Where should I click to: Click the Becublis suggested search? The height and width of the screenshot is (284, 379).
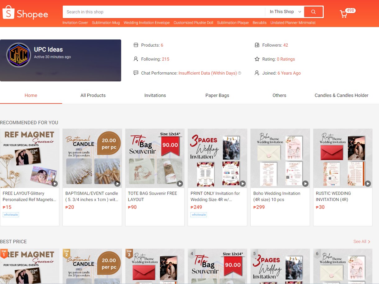click(259, 23)
